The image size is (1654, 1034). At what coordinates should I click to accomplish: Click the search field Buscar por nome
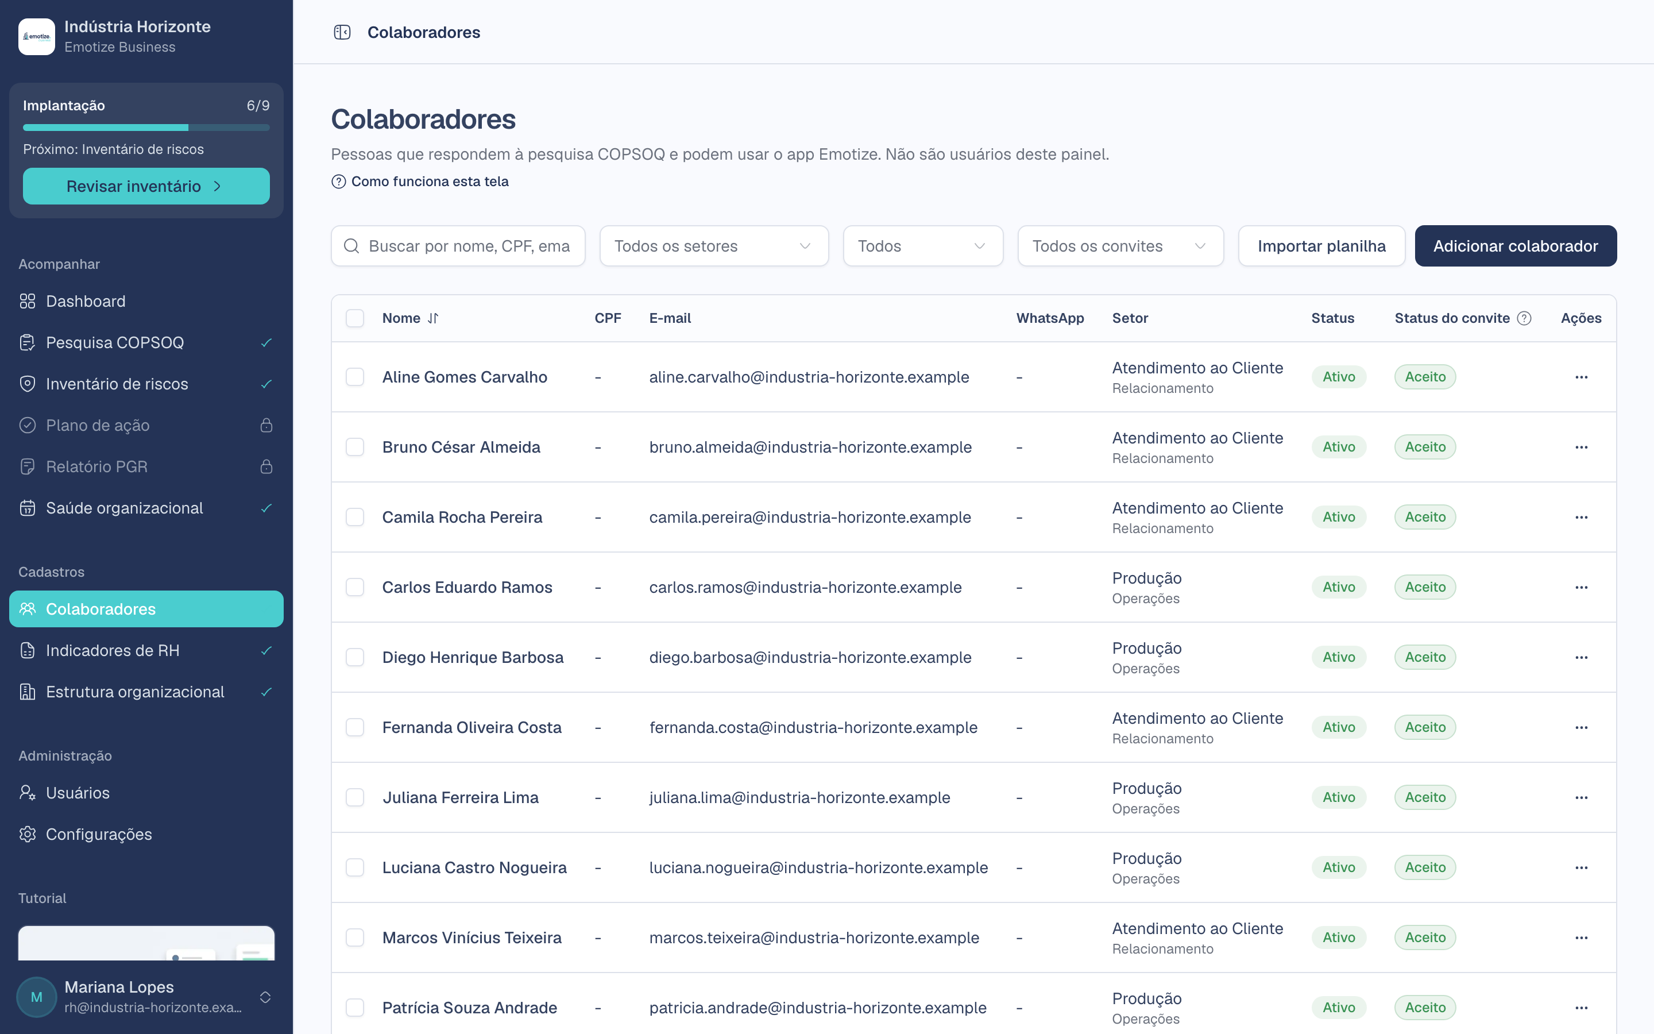pyautogui.click(x=458, y=246)
